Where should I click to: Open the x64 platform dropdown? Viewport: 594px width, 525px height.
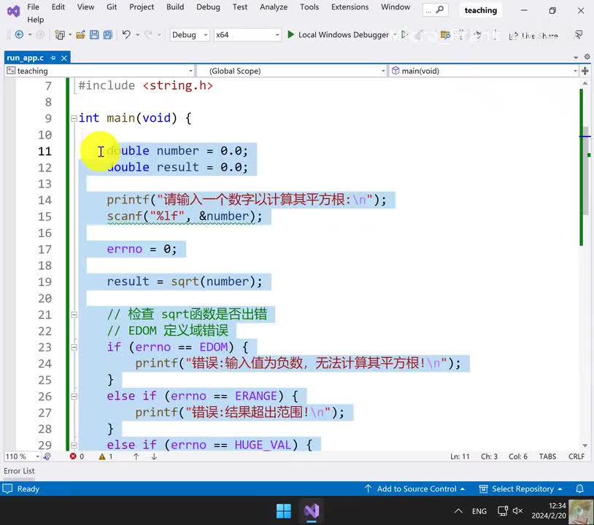247,35
